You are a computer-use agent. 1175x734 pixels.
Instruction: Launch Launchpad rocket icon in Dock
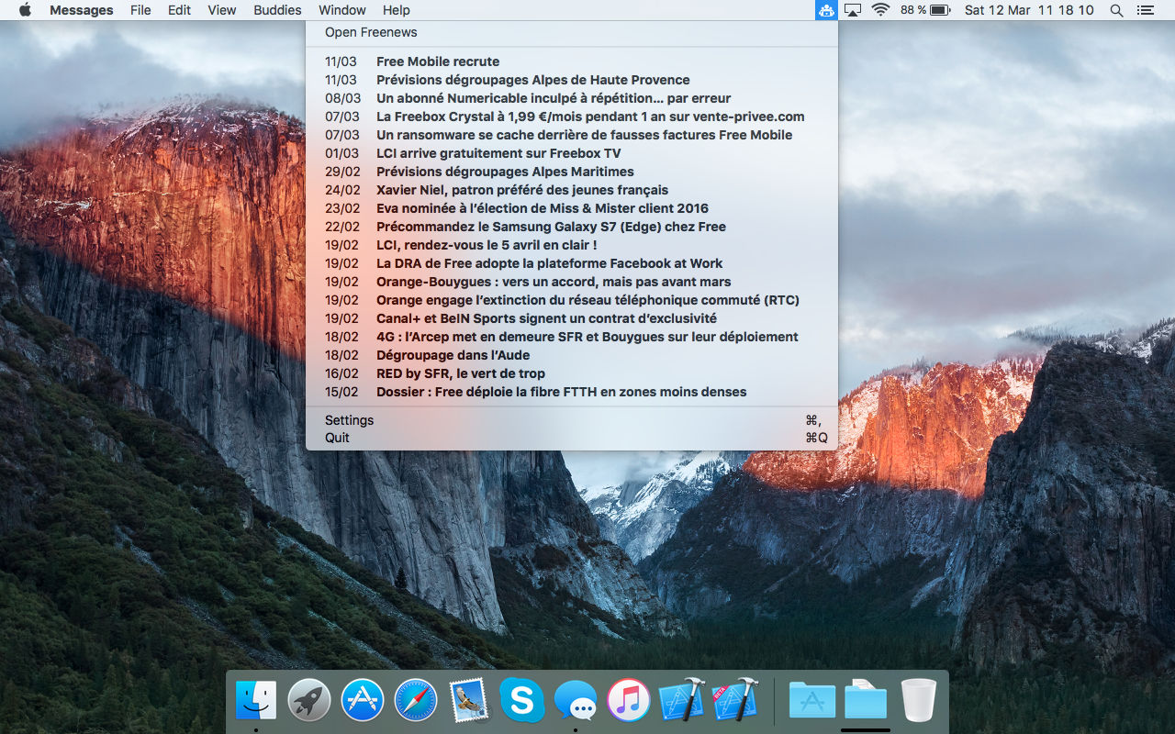pos(309,700)
